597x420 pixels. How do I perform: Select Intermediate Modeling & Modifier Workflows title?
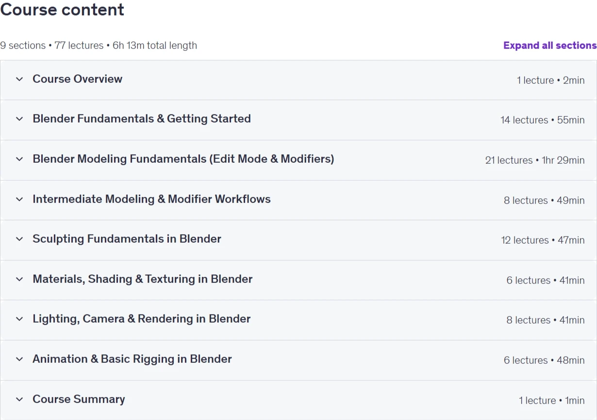[151, 199]
